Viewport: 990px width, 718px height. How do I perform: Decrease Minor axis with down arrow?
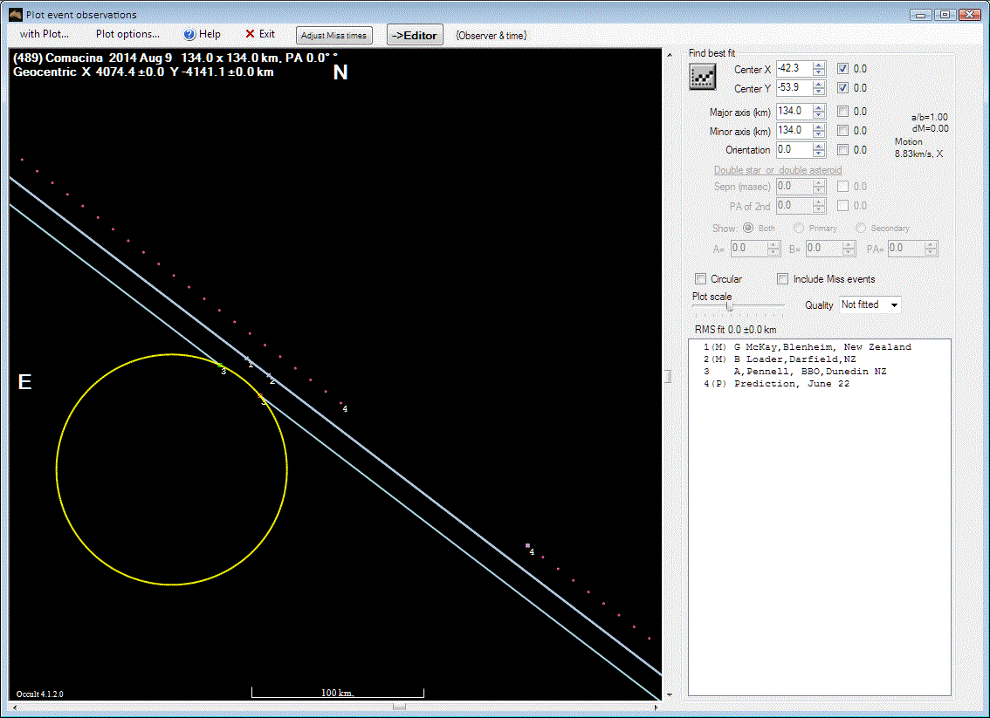(x=819, y=134)
